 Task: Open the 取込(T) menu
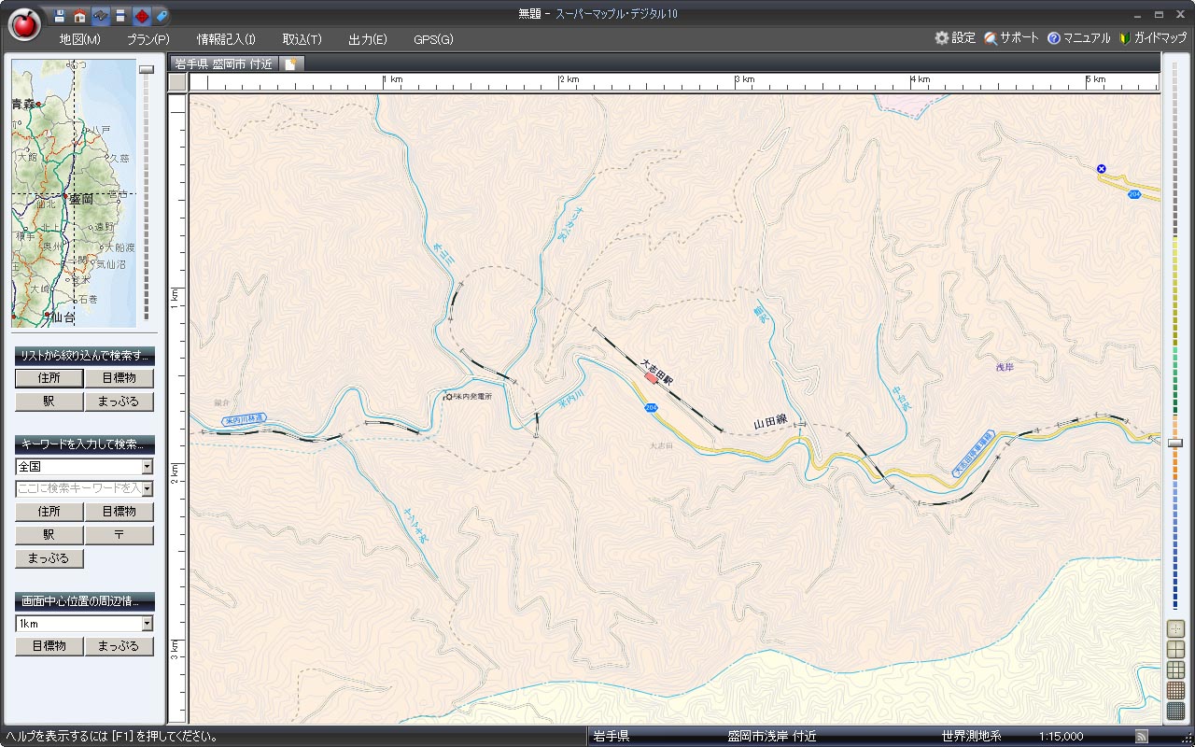pos(302,39)
